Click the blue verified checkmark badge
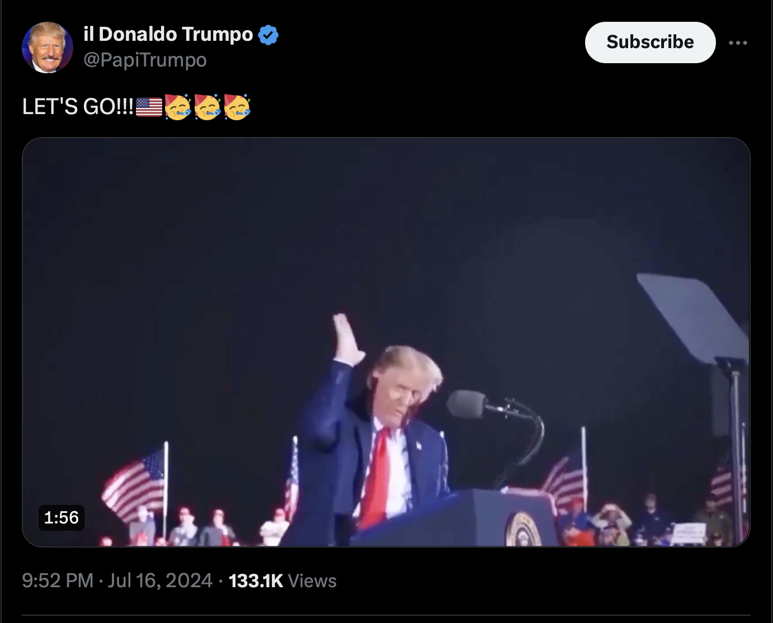This screenshot has width=773, height=623. click(x=268, y=35)
